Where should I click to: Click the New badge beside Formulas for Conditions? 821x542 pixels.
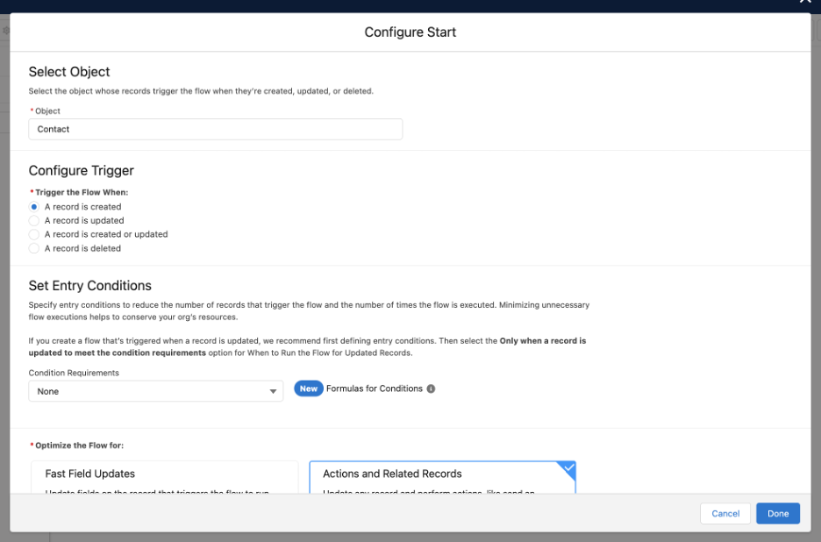pyautogui.click(x=308, y=388)
